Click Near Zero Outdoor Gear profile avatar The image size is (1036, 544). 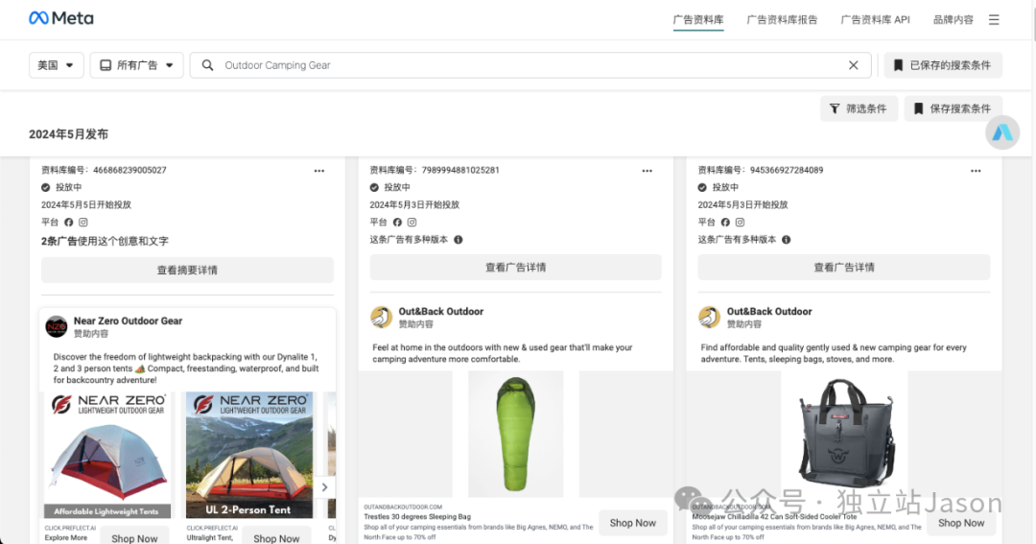tap(57, 326)
